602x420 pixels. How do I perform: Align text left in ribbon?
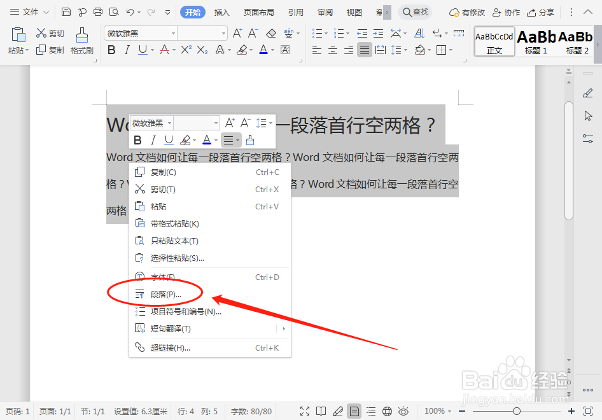pyautogui.click(x=317, y=50)
